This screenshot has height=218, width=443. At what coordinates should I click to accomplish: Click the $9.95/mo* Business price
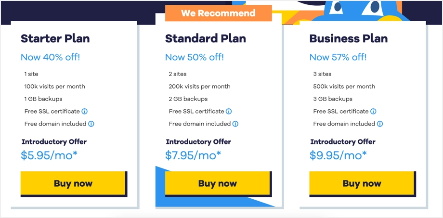pos(338,155)
